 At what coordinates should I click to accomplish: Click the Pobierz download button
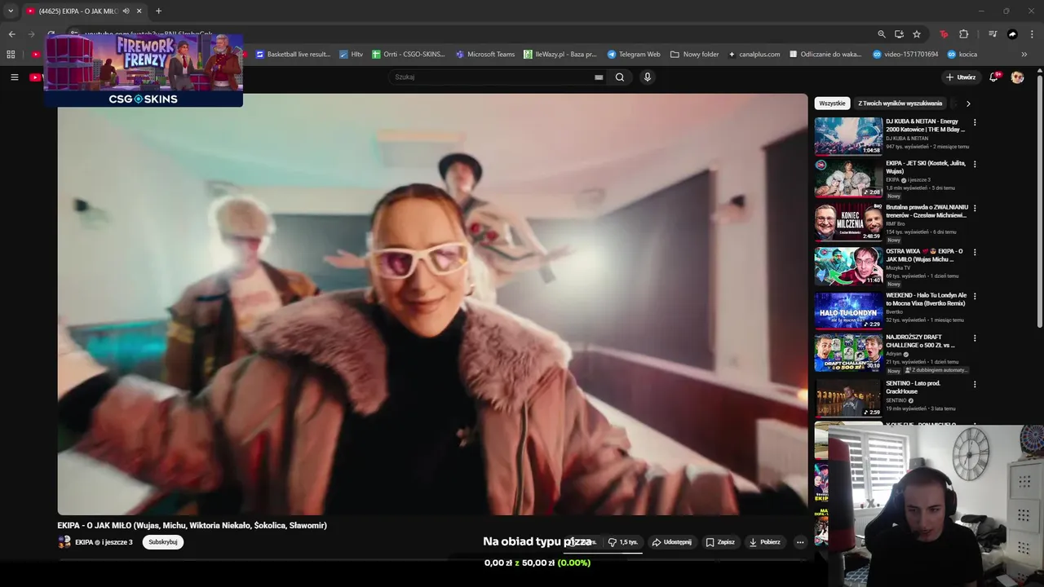click(764, 542)
